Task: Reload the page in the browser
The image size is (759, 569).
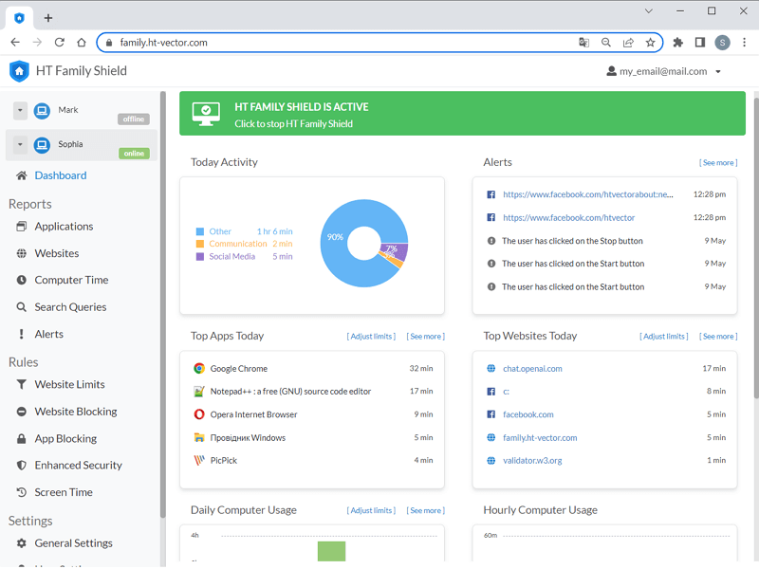Action: point(60,43)
